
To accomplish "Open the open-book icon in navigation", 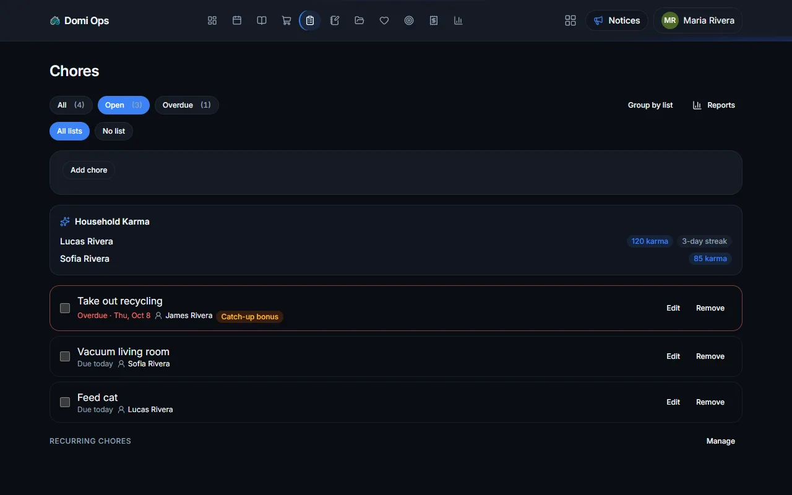I will (262, 20).
